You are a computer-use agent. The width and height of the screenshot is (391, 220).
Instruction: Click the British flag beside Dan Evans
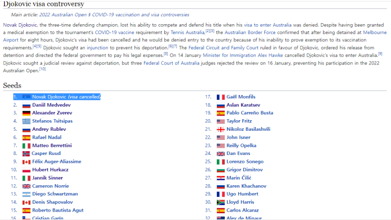click(x=220, y=154)
